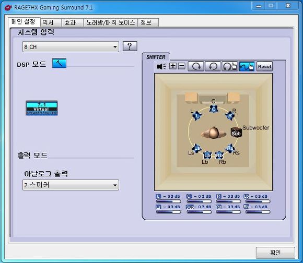Select the center C speaker icon
303x263 pixels.
coord(214,110)
